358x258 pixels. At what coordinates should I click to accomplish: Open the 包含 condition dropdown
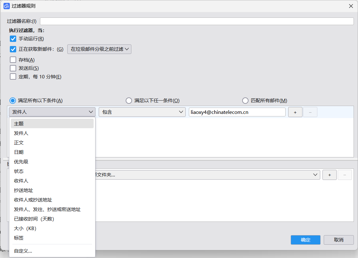(x=142, y=112)
